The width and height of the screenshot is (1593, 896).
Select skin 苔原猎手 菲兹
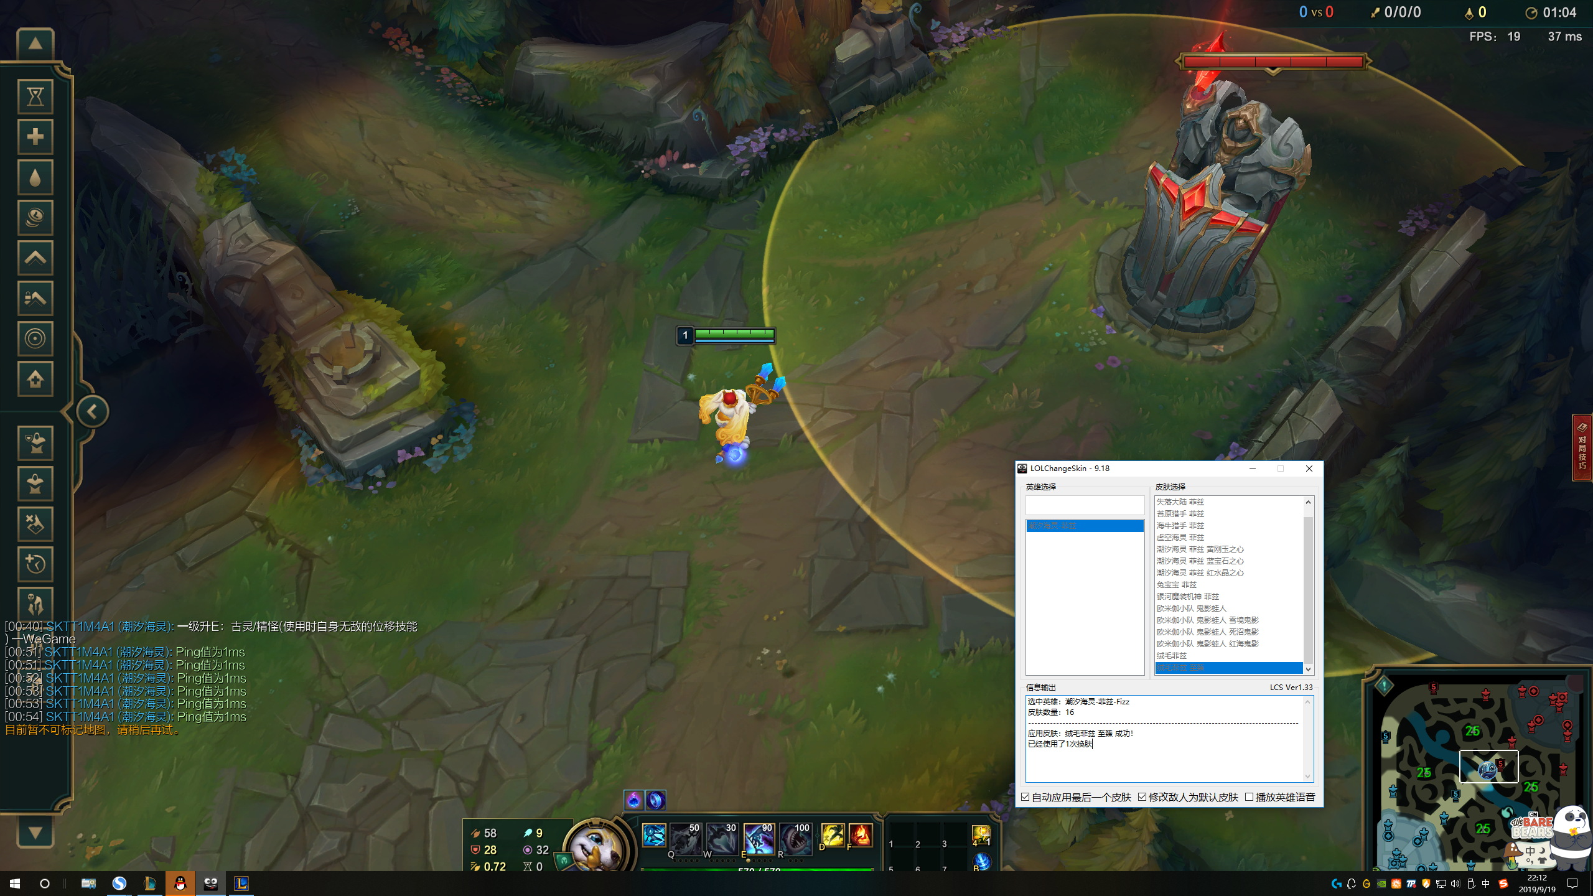(1228, 513)
